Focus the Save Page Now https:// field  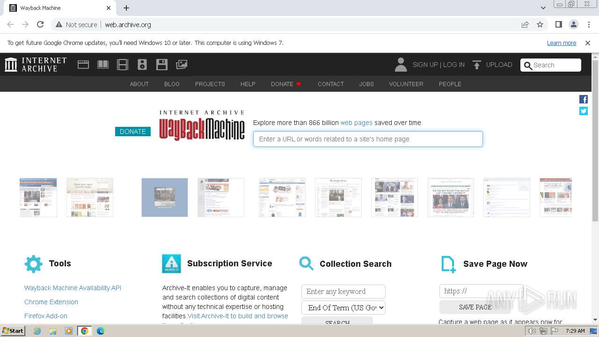click(481, 291)
